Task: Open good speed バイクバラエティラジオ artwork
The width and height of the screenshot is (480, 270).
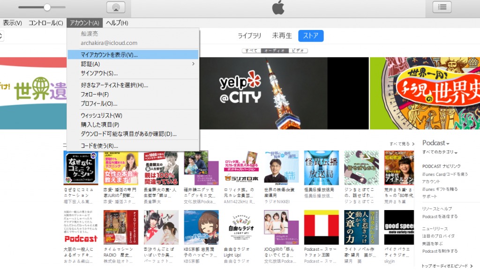Action: point(399,227)
